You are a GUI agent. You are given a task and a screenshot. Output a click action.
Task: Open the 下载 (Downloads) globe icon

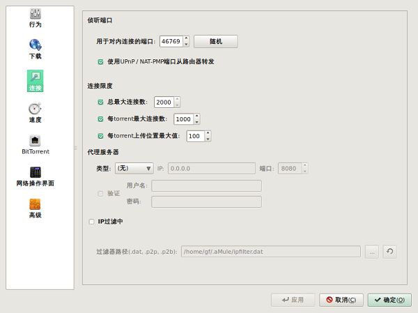click(36, 49)
